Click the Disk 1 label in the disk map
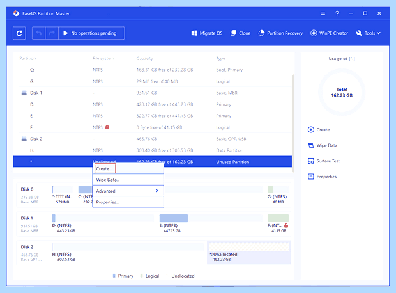Image resolution: width=396 pixels, height=293 pixels. [27, 218]
